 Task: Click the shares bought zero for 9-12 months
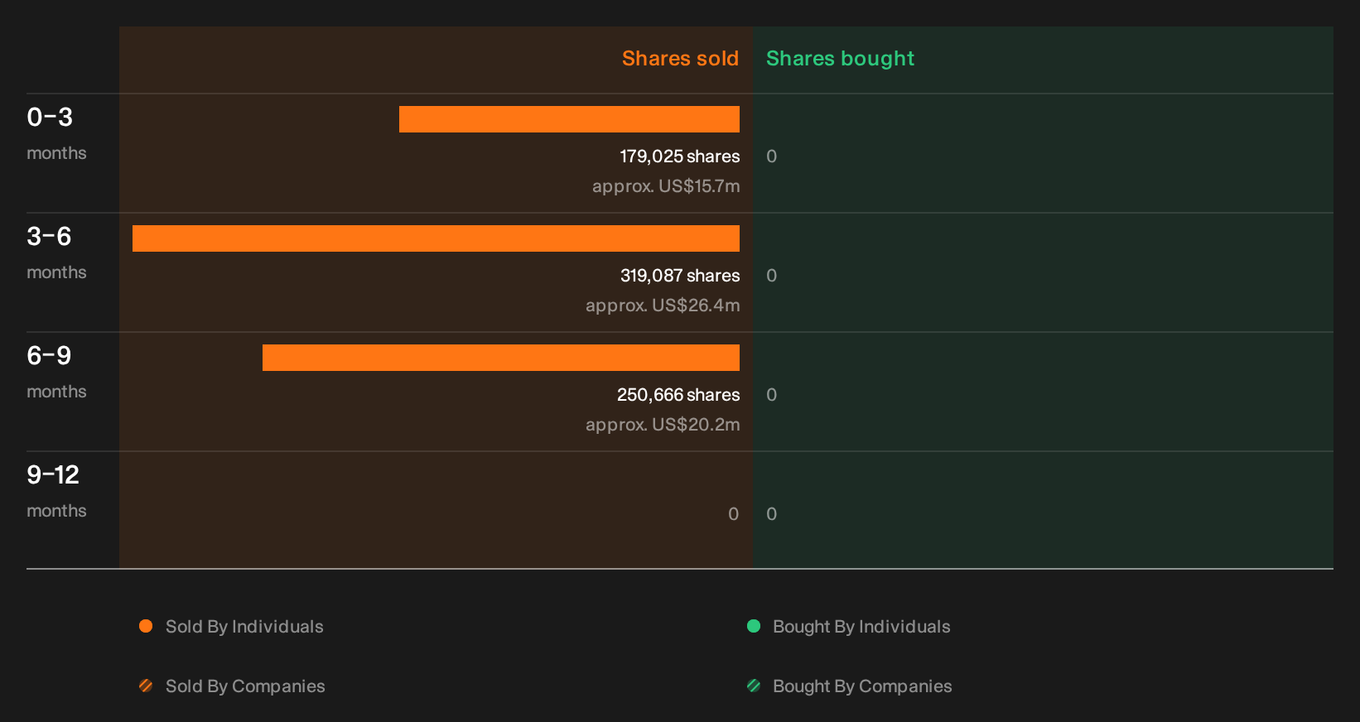(x=771, y=514)
